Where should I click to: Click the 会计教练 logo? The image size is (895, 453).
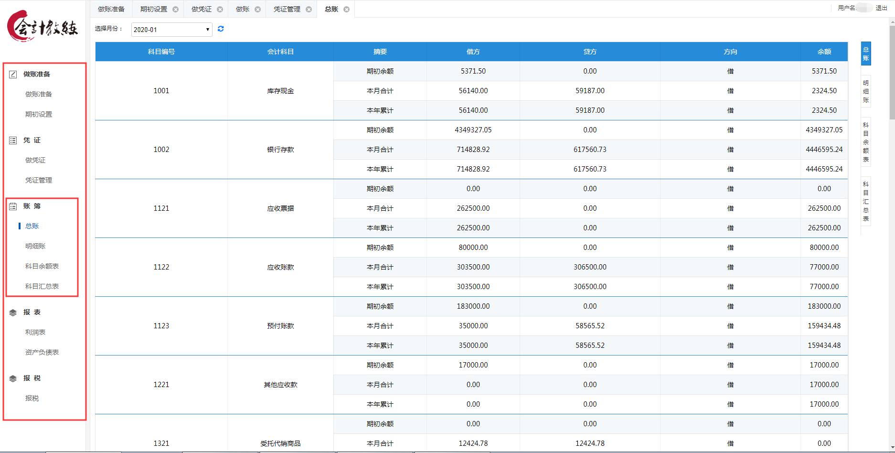tap(42, 26)
